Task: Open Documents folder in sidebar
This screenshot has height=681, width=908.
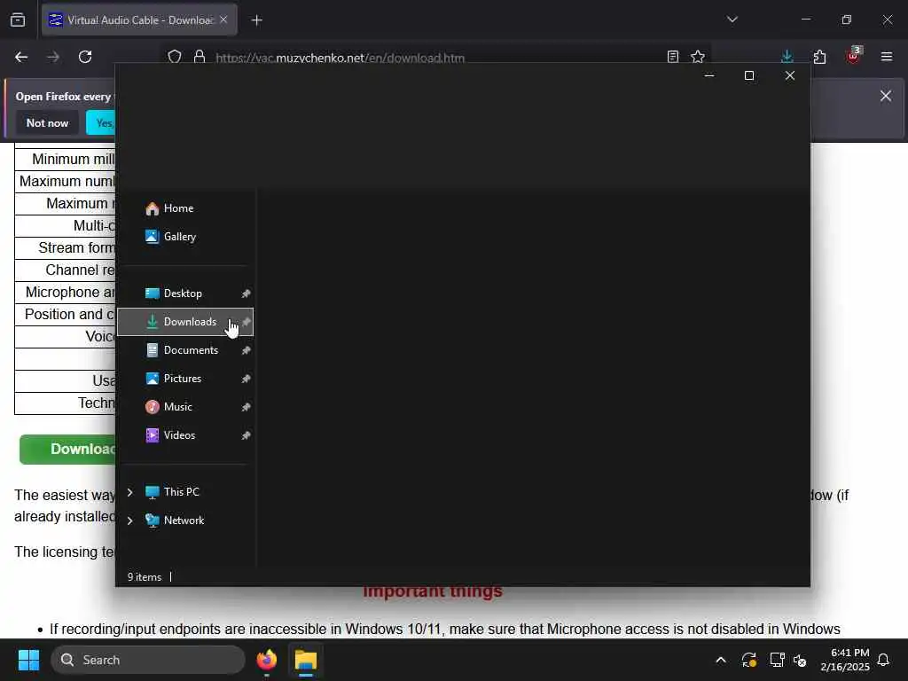Action: click(185, 350)
